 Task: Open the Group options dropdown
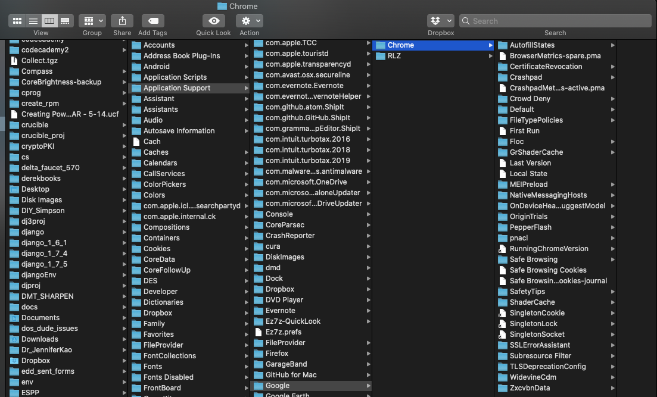[92, 20]
